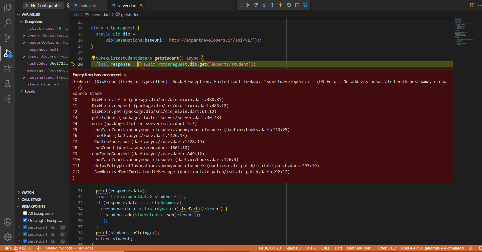482x252 pixels.
Task: Click the drag handle of debug toolbar
Action: tap(241, 5)
